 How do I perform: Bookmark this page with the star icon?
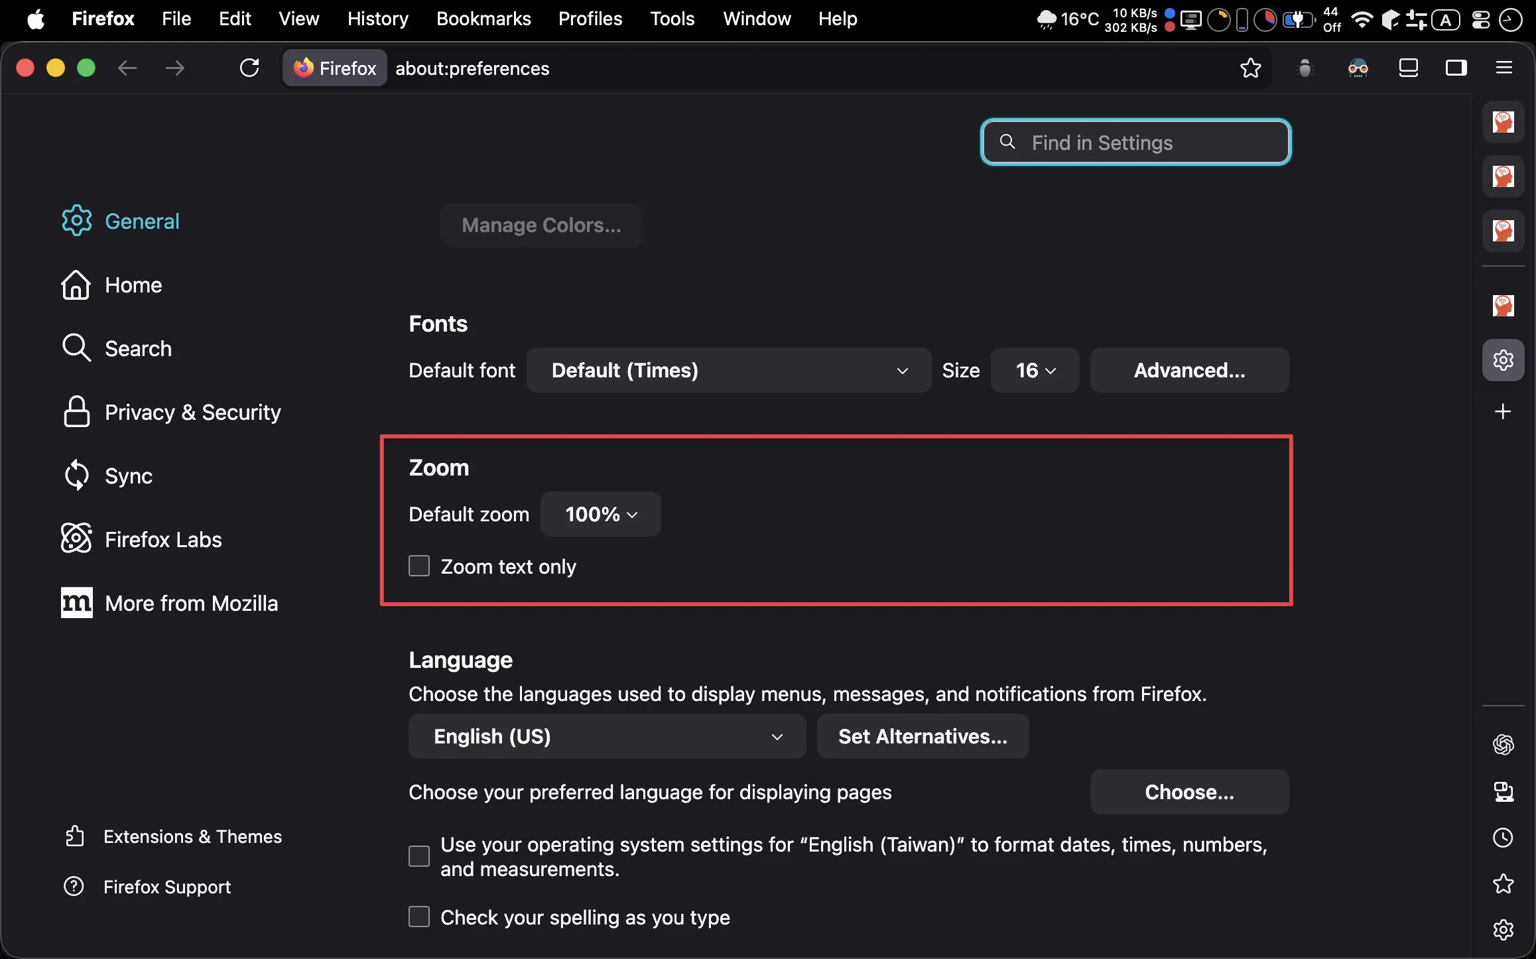pyautogui.click(x=1250, y=68)
